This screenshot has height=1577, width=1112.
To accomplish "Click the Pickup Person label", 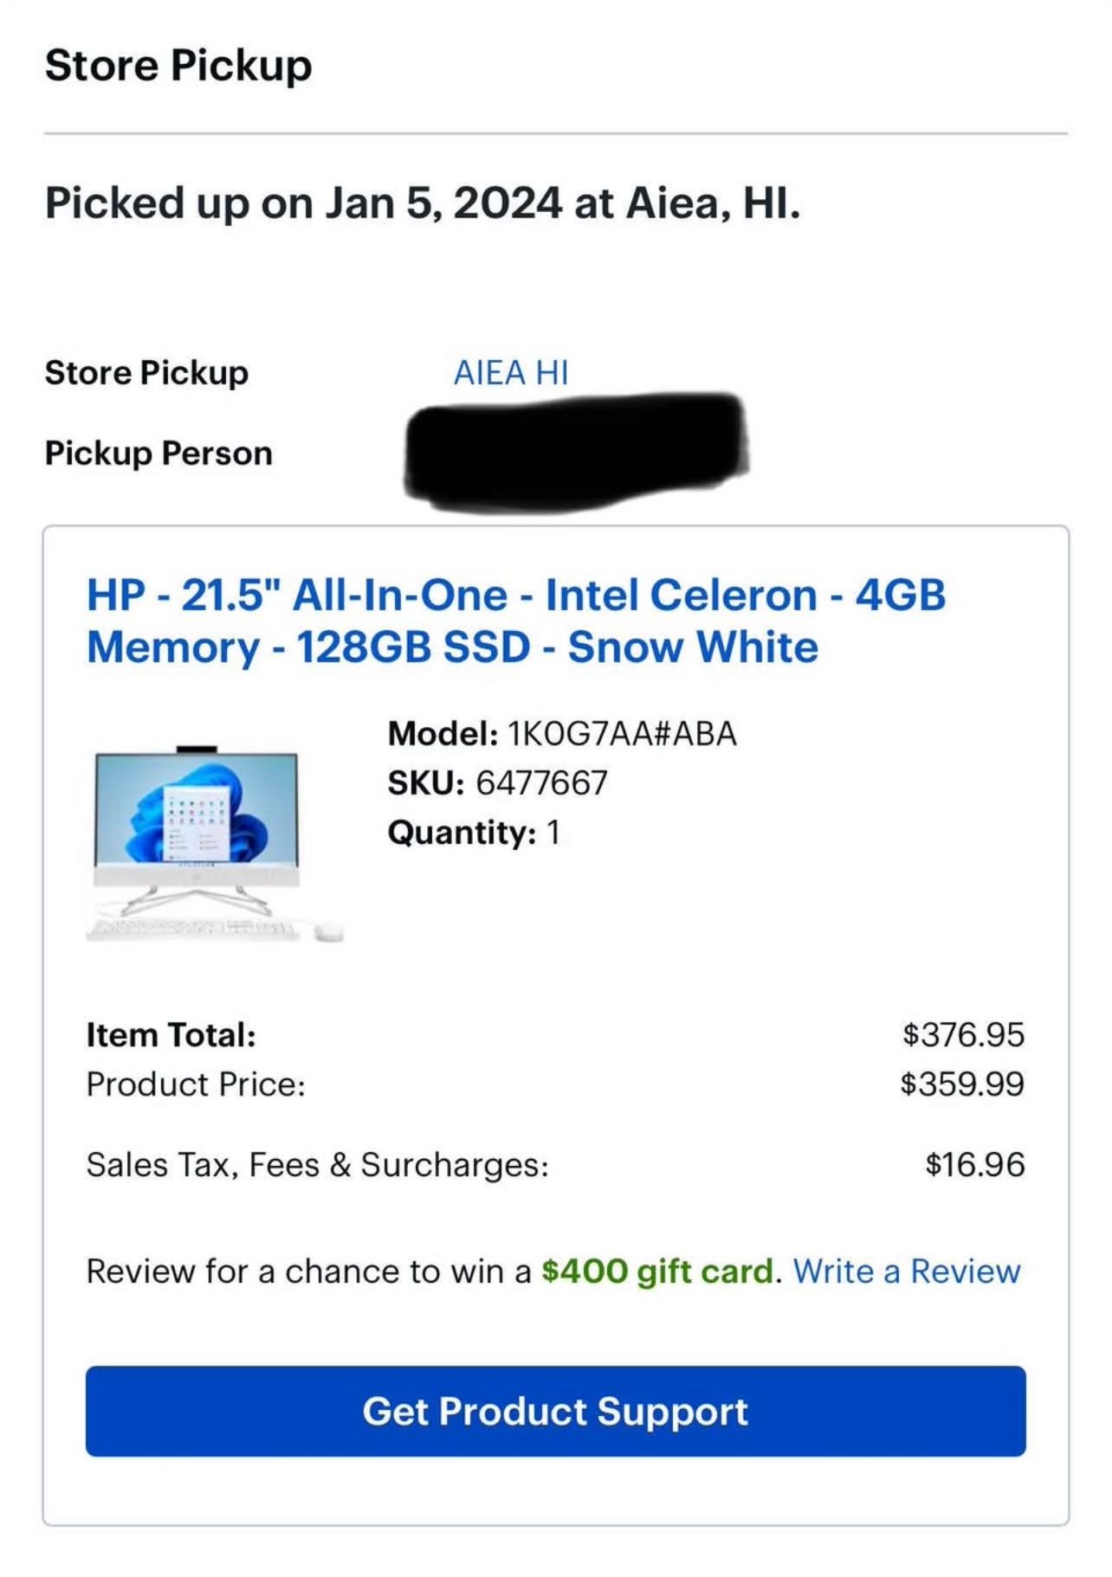I will pos(158,454).
